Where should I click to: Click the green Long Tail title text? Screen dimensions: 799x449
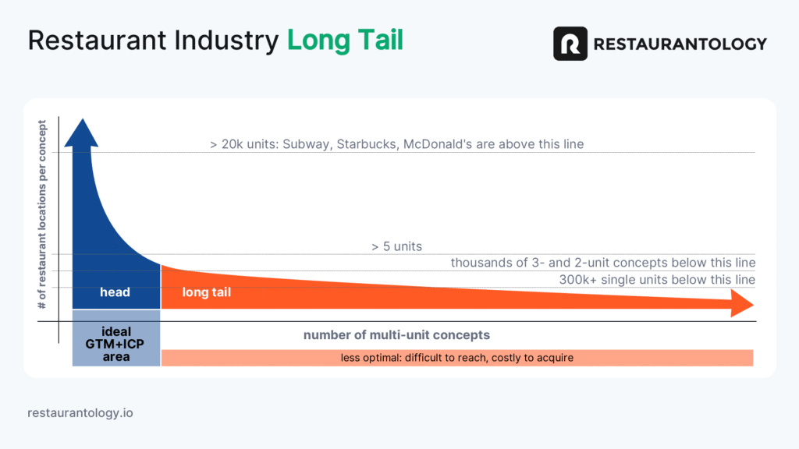click(345, 41)
